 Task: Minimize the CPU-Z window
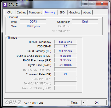pyautogui.click(x=85, y=4)
